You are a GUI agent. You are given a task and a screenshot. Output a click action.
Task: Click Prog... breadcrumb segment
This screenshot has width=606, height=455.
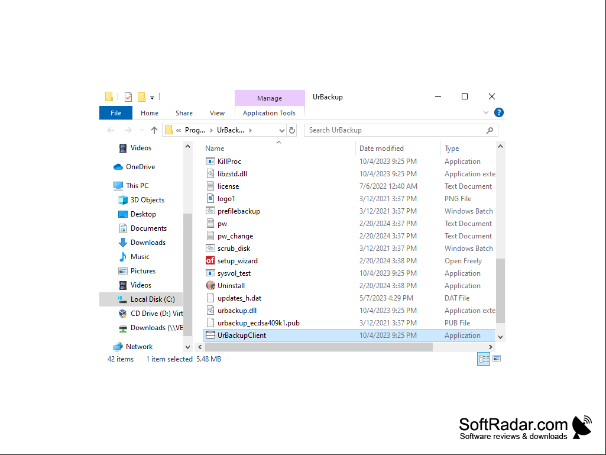tap(195, 130)
